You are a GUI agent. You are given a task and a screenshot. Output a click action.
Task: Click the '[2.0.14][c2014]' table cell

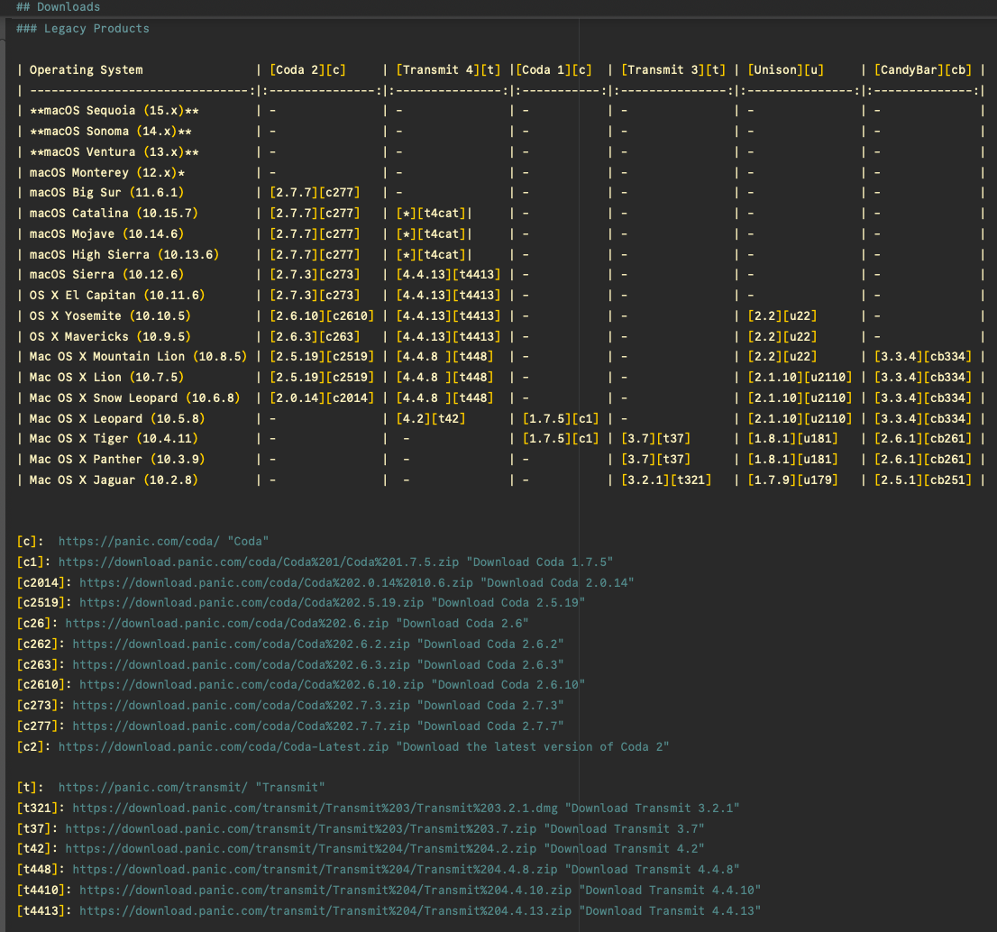[322, 398]
